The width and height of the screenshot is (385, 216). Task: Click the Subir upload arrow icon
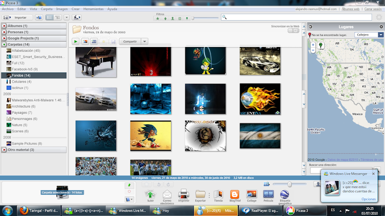pyautogui.click(x=150, y=195)
